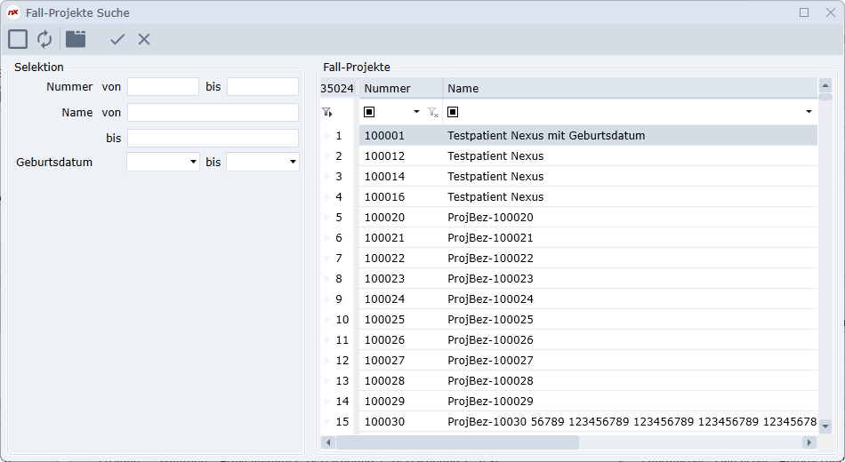Cancel with the X toolbar icon

[144, 39]
